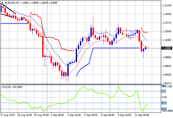The image size is (173, 118).
Task: Select the EURUSD,H4 chart title
Action: pos(12,3)
